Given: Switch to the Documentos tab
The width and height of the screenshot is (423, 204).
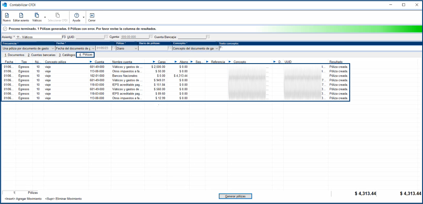Looking at the screenshot, I should click(14, 55).
